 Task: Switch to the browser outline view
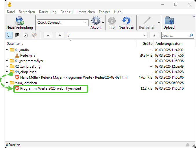tap(9, 35)
